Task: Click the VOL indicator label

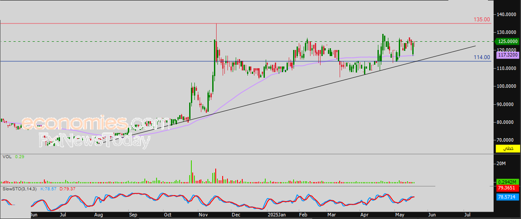Action: [x=7, y=156]
